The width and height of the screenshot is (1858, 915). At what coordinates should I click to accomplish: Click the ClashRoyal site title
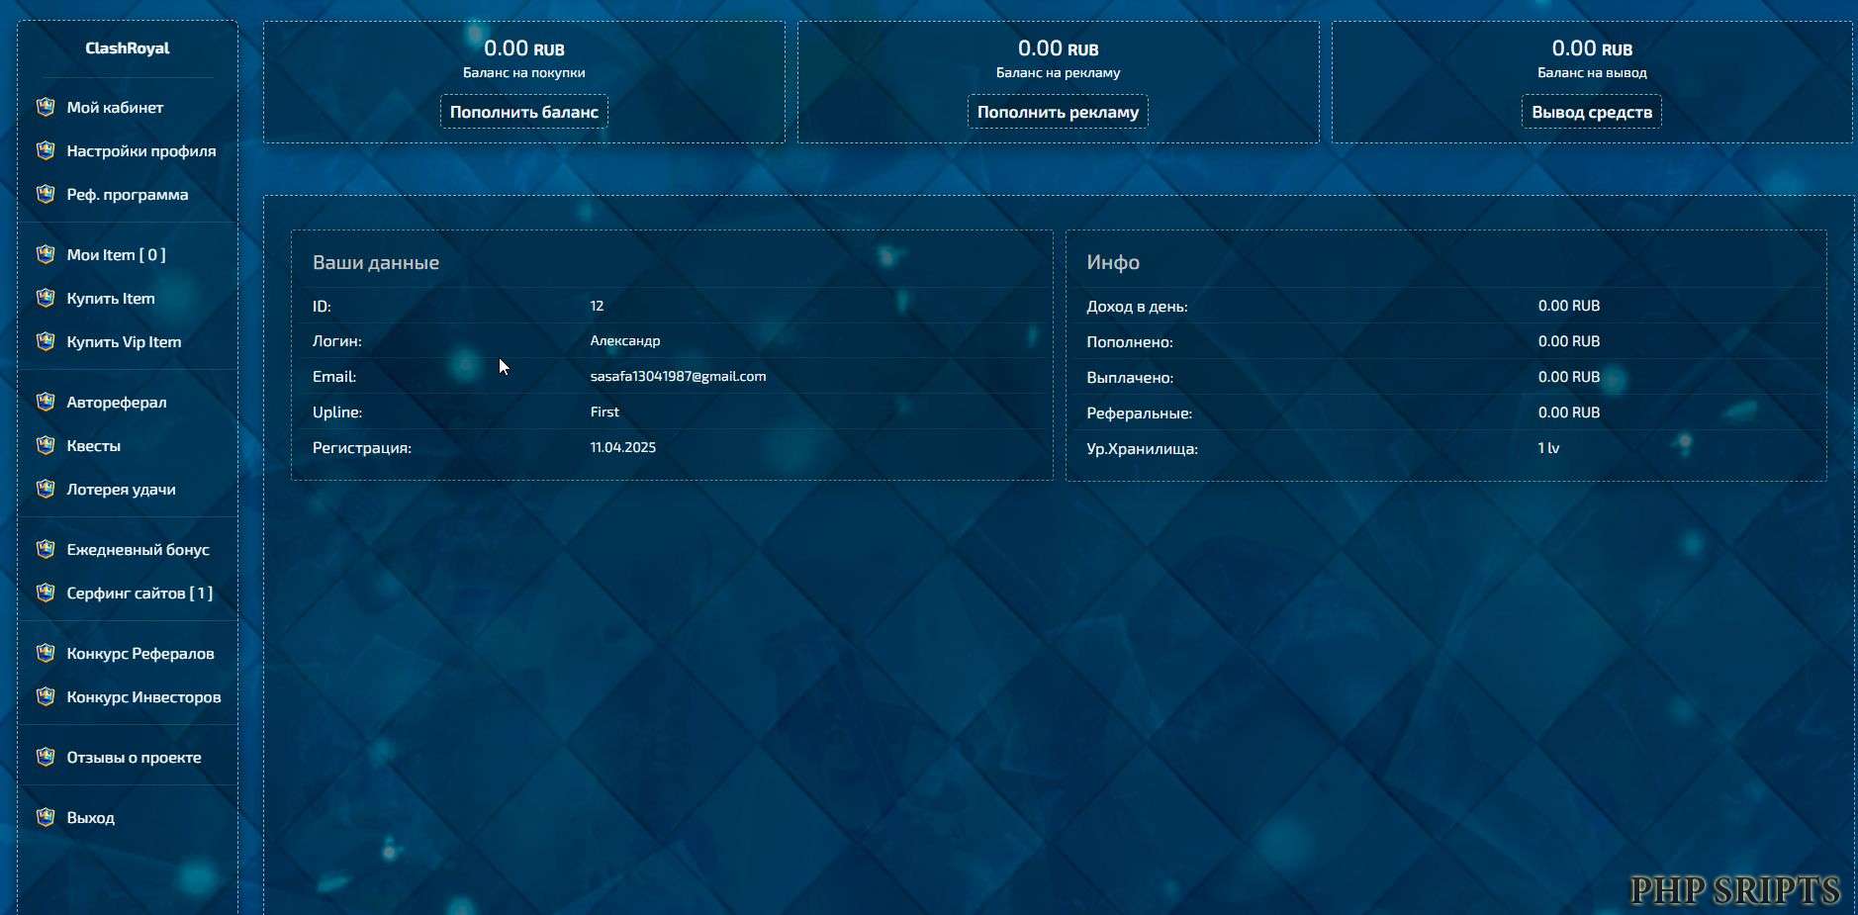127,47
